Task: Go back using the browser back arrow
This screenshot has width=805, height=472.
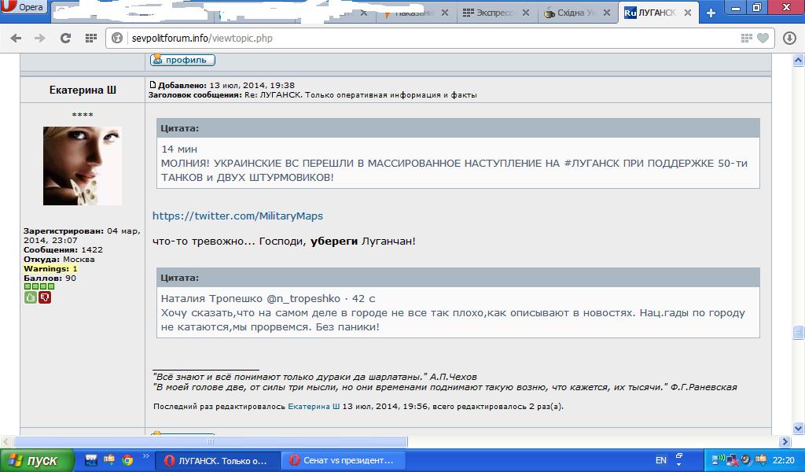Action: coord(16,38)
